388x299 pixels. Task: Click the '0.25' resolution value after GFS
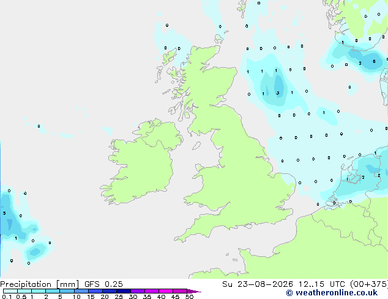pyautogui.click(x=114, y=284)
